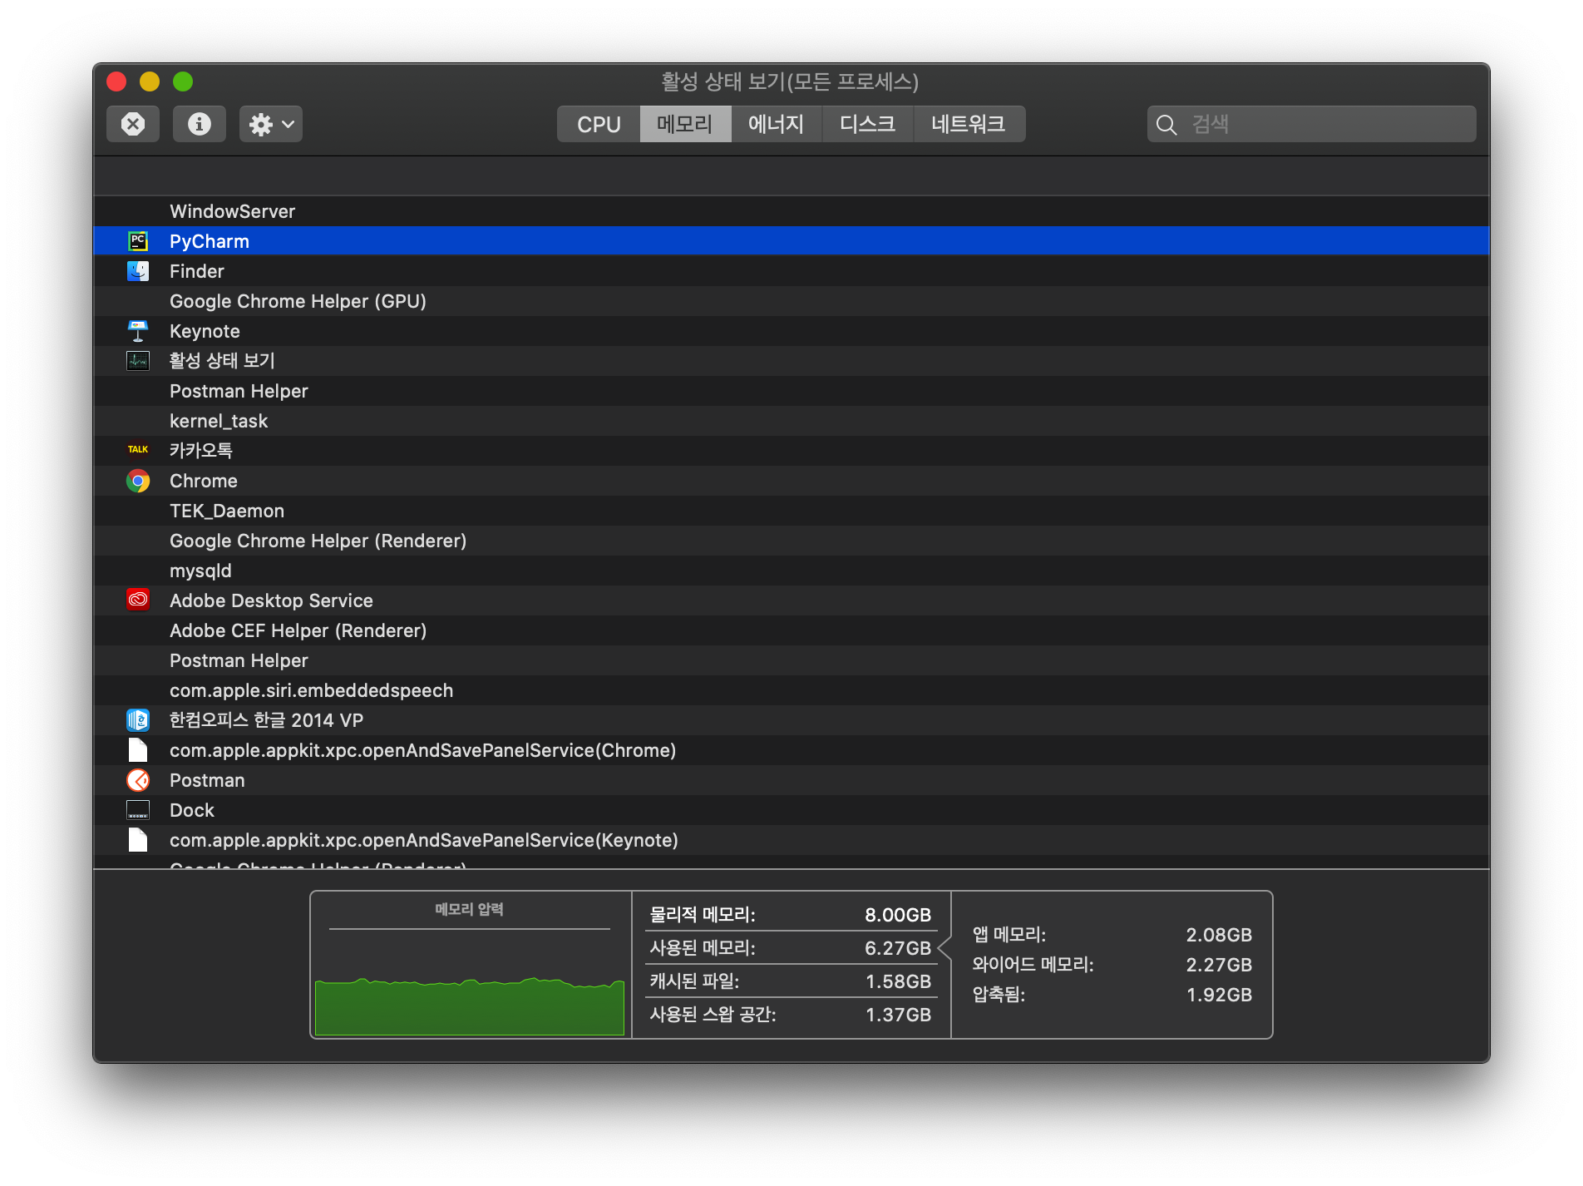Viewport: 1583px width, 1186px height.
Task: Select Google Chrome Helper (Renderer) row below TEK_Daemon
Action: pos(791,541)
